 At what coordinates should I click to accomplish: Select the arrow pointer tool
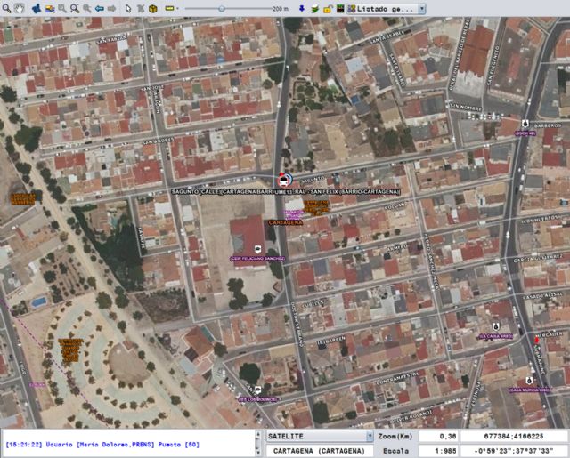pyautogui.click(x=128, y=8)
